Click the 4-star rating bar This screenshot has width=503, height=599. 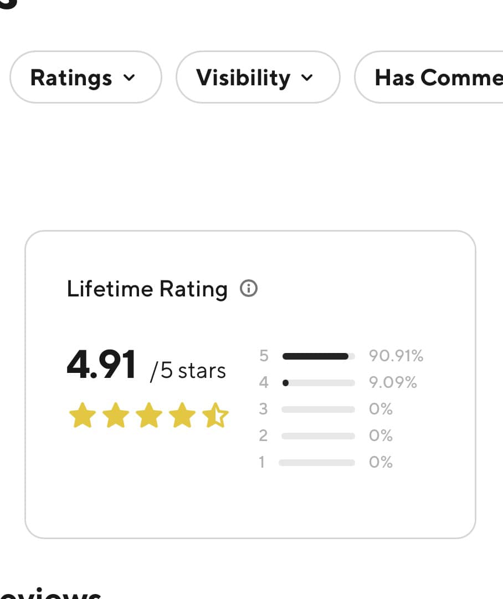[x=319, y=383]
